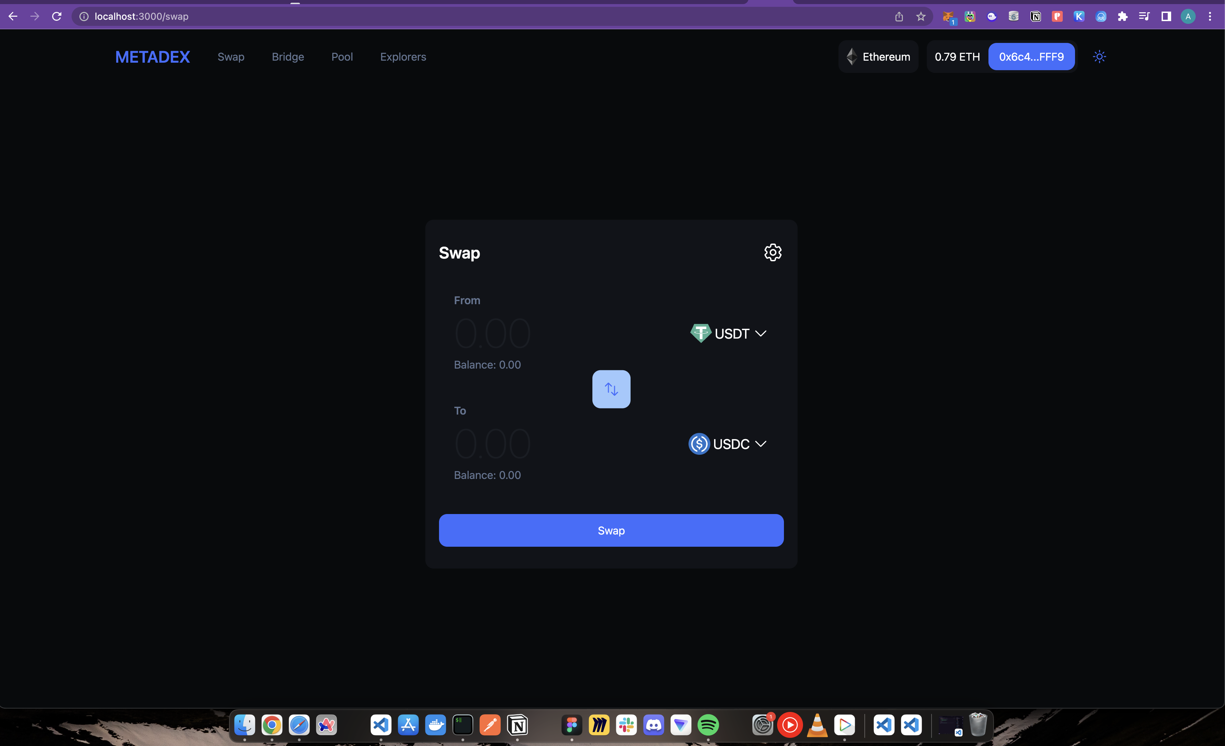1225x746 pixels.
Task: Click wallet address 0x6c4...FFF9 button
Action: click(1031, 57)
